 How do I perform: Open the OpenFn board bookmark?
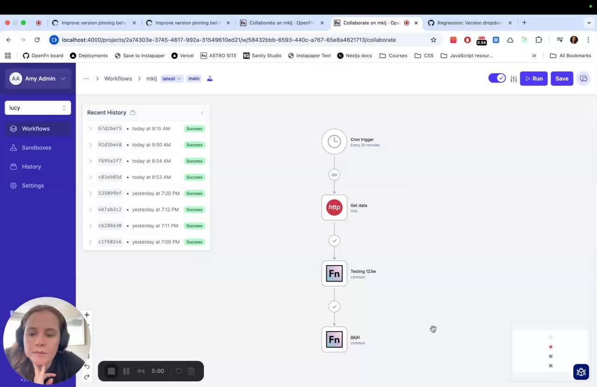coord(43,55)
